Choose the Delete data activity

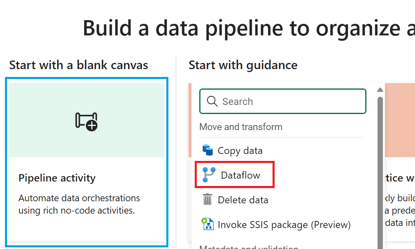click(242, 200)
